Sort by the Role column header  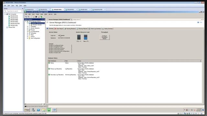pos(71,61)
